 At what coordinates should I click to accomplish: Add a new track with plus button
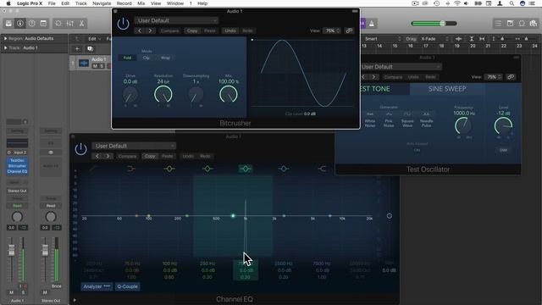click(x=77, y=49)
